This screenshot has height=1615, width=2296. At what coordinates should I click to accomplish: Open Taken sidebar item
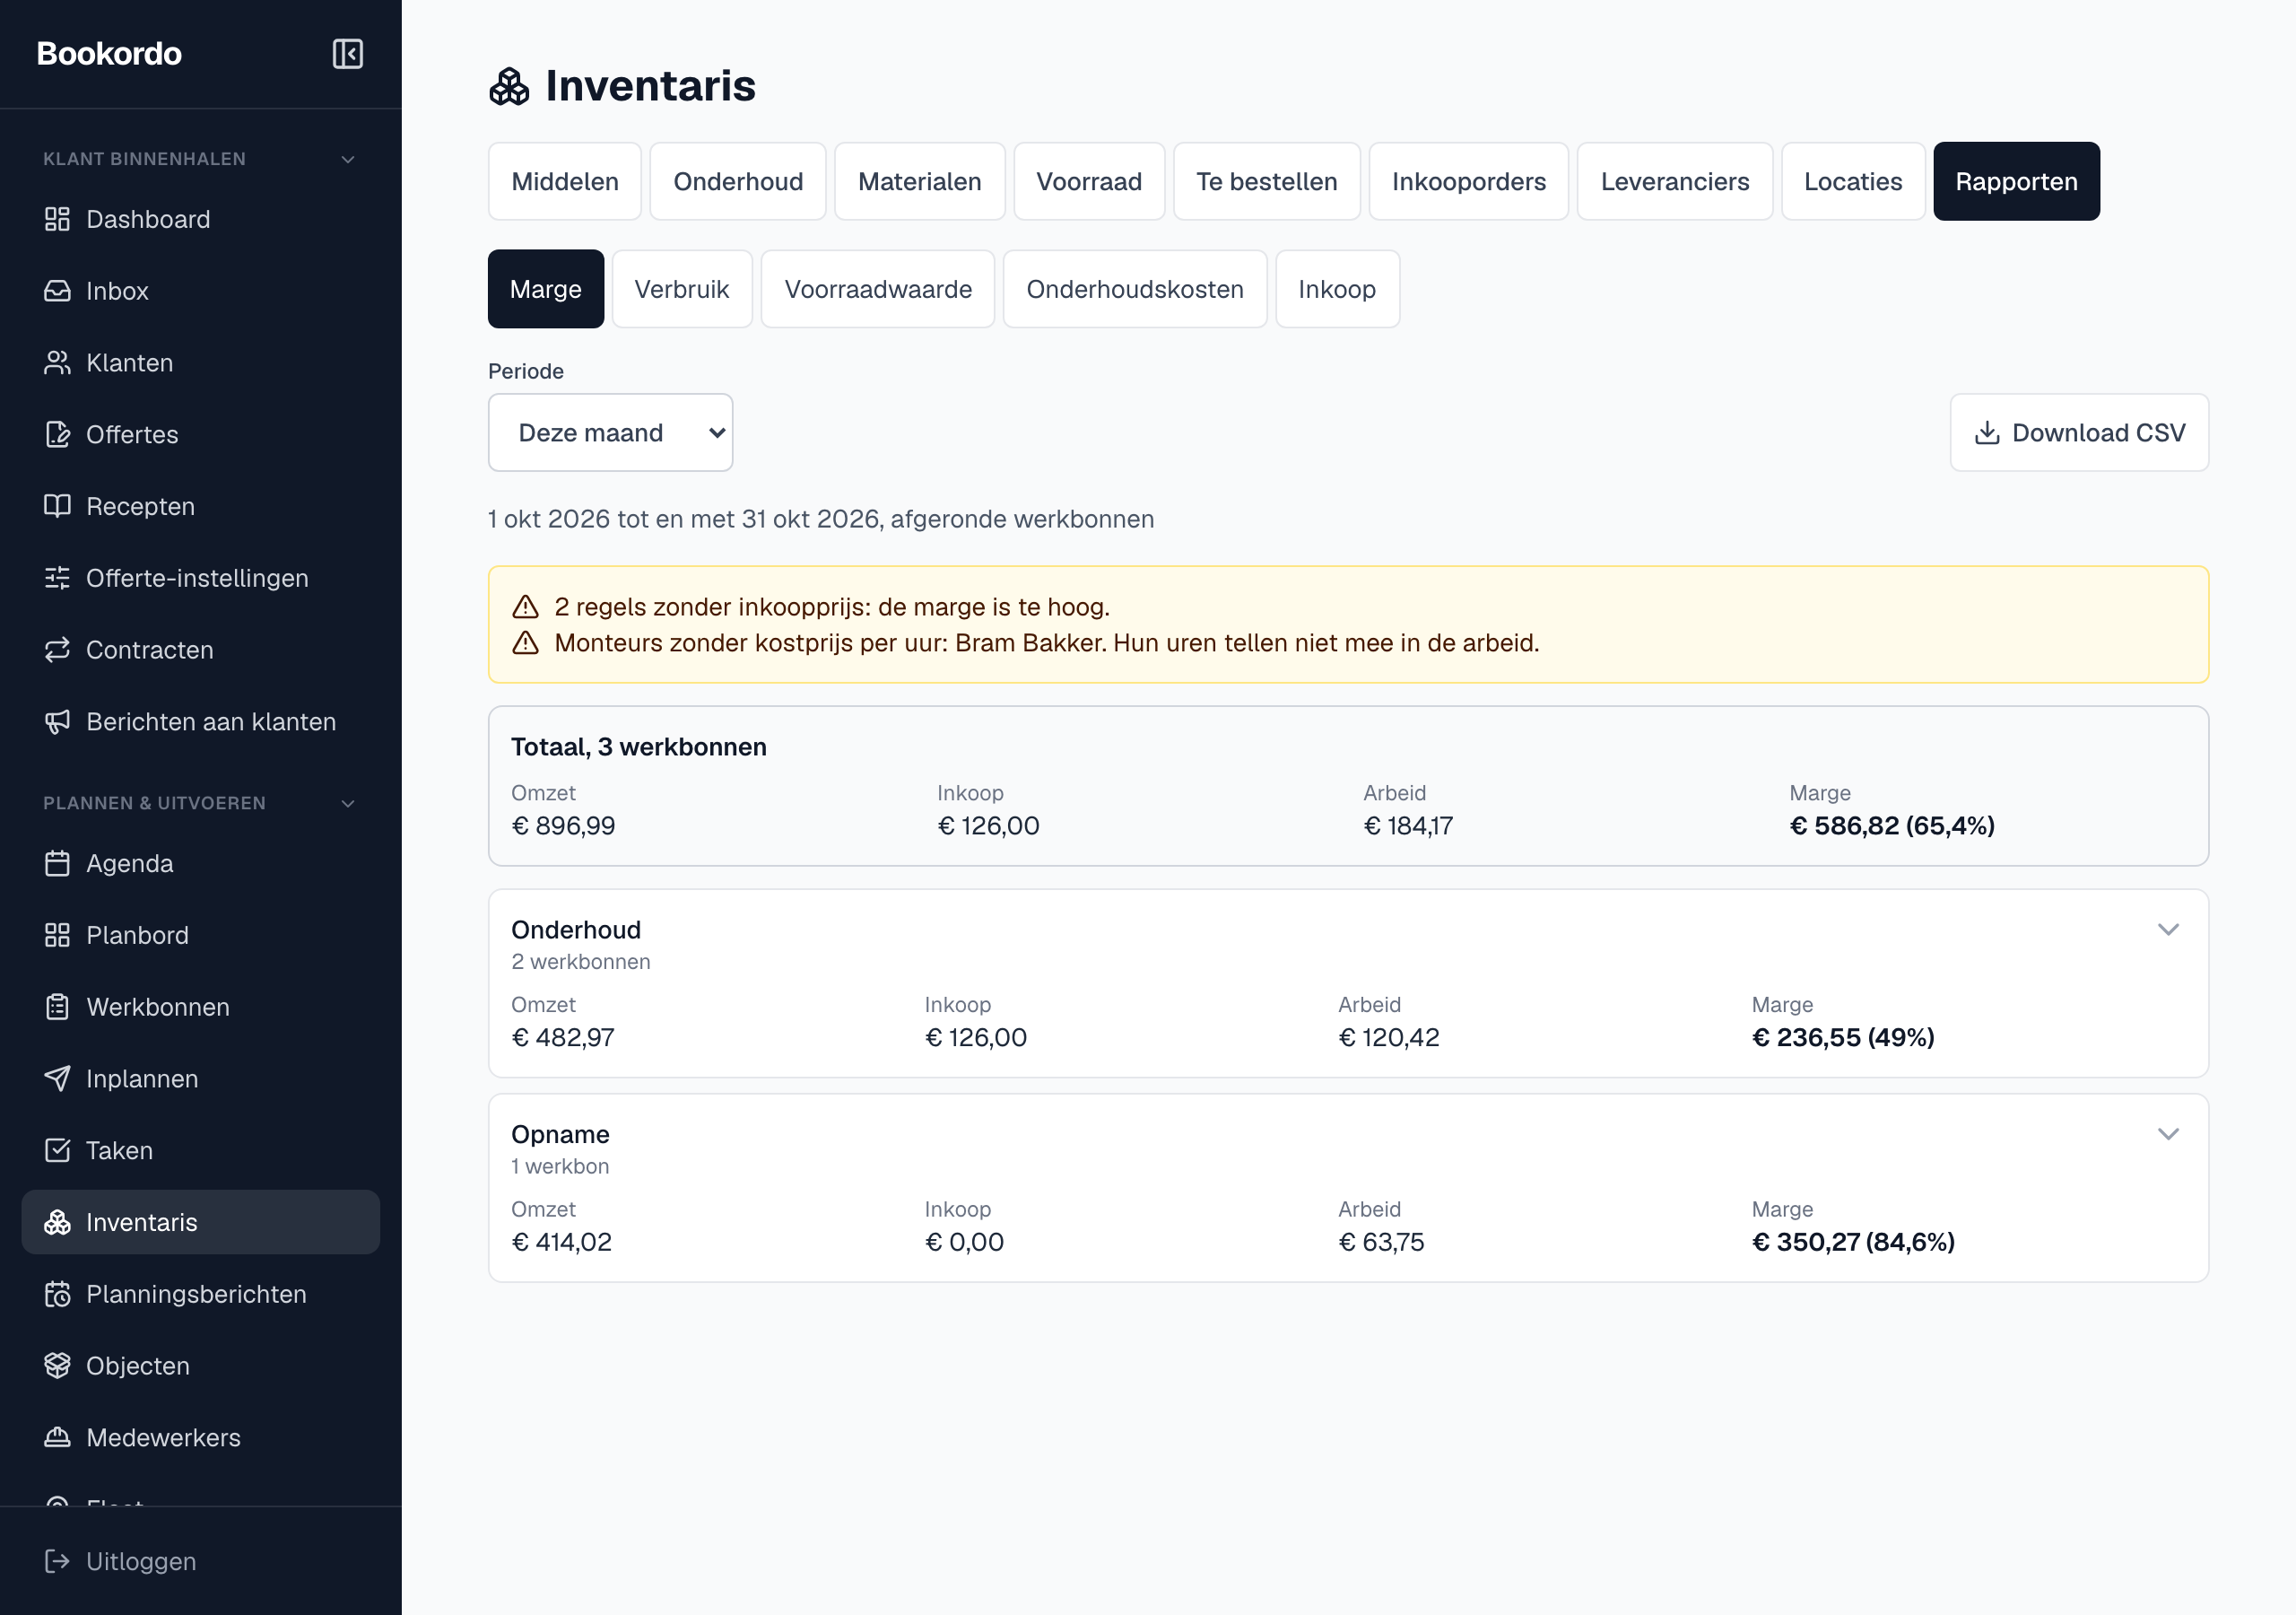point(201,1151)
